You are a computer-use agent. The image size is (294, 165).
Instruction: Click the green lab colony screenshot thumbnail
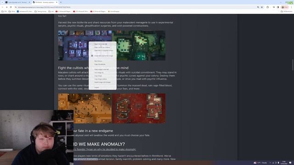pyautogui.click(x=139, y=45)
